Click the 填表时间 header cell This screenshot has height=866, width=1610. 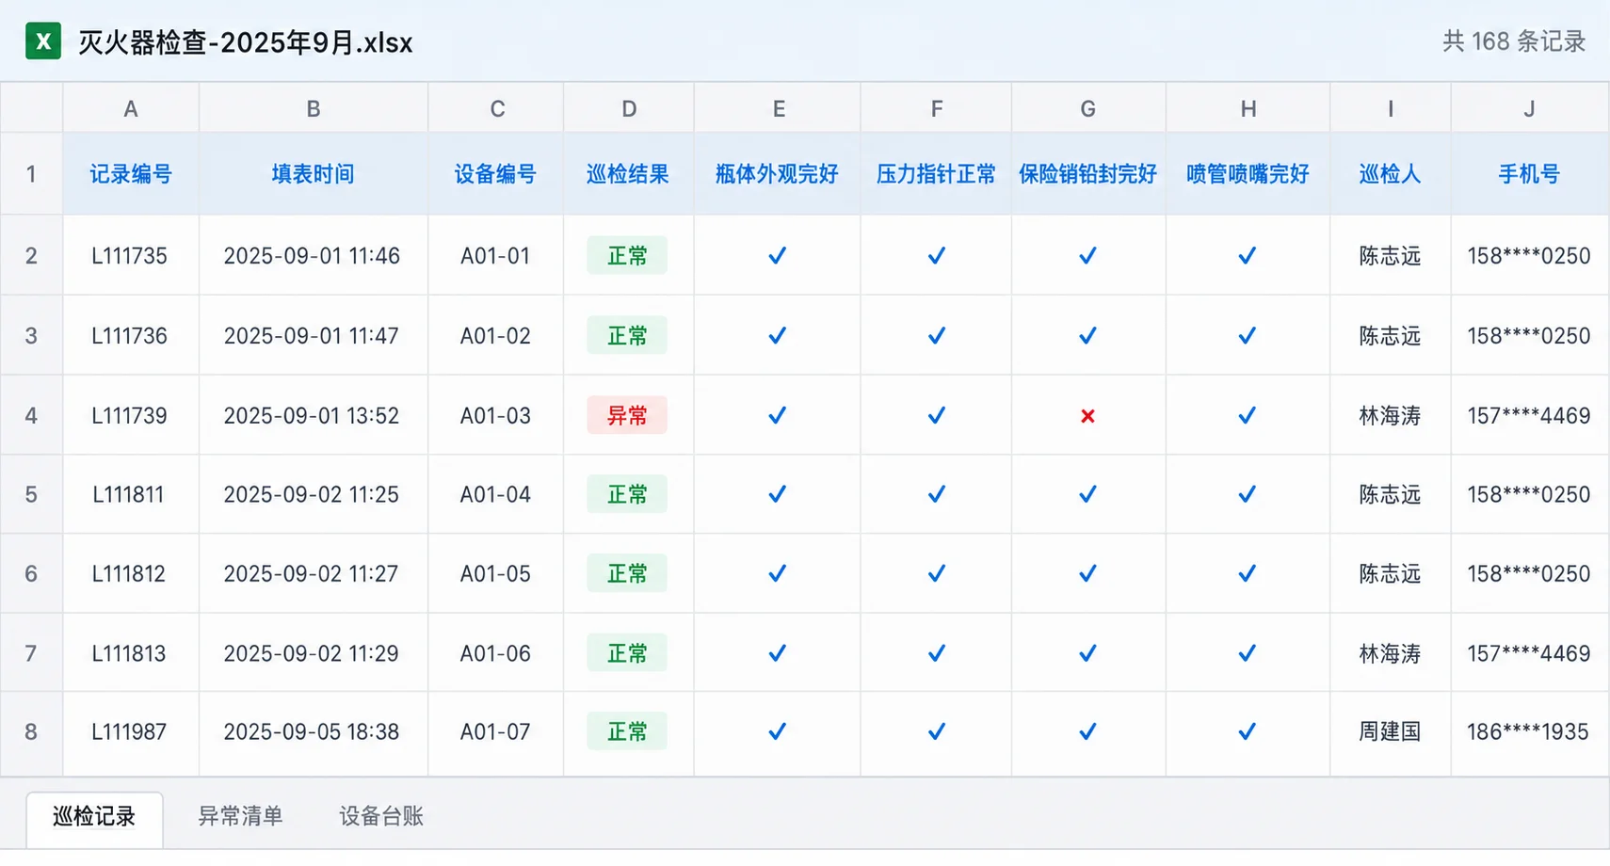(x=314, y=174)
